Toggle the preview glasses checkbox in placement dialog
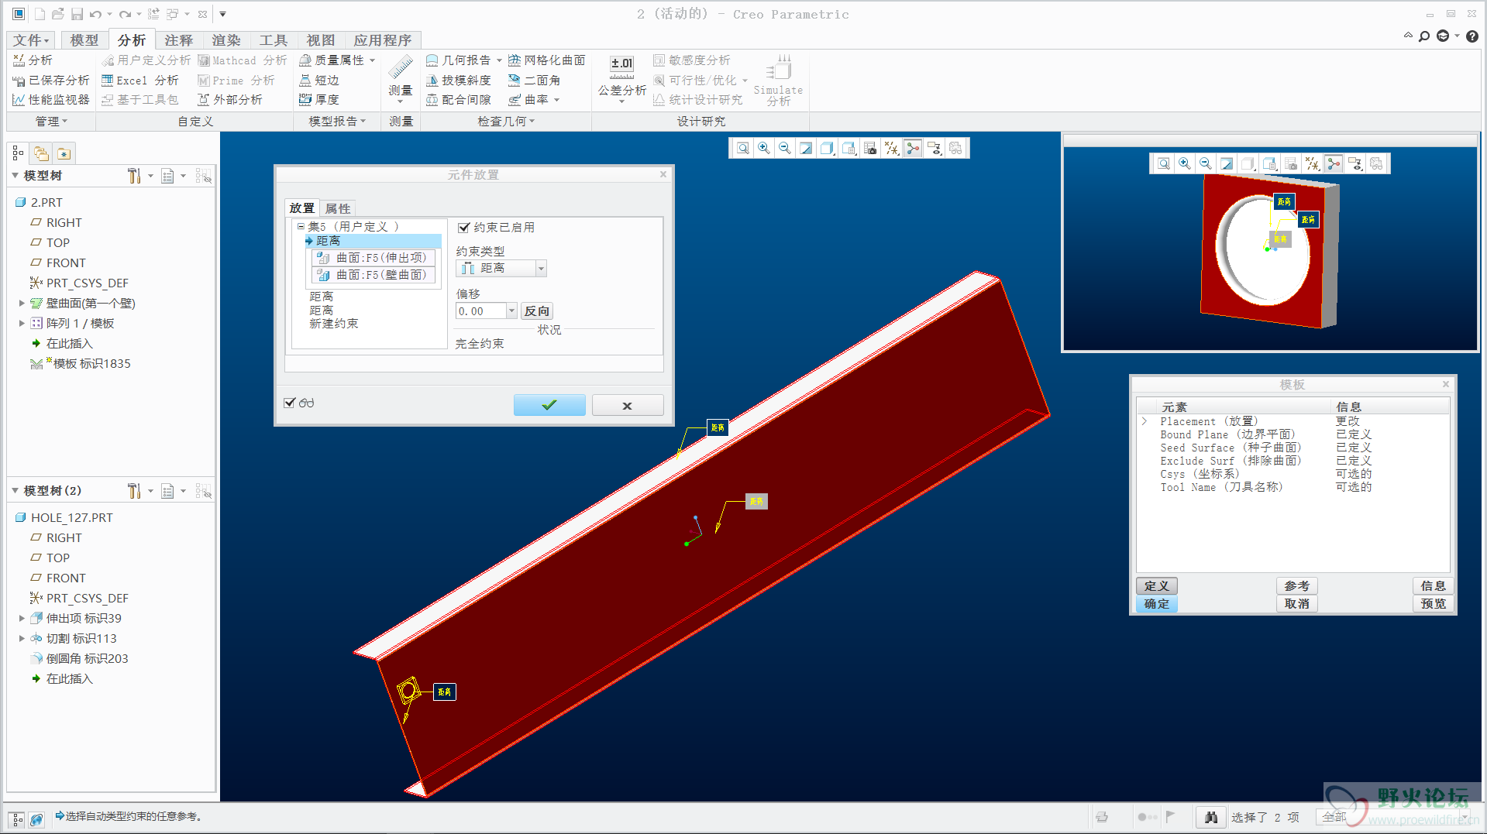This screenshot has height=834, width=1487. click(x=290, y=403)
